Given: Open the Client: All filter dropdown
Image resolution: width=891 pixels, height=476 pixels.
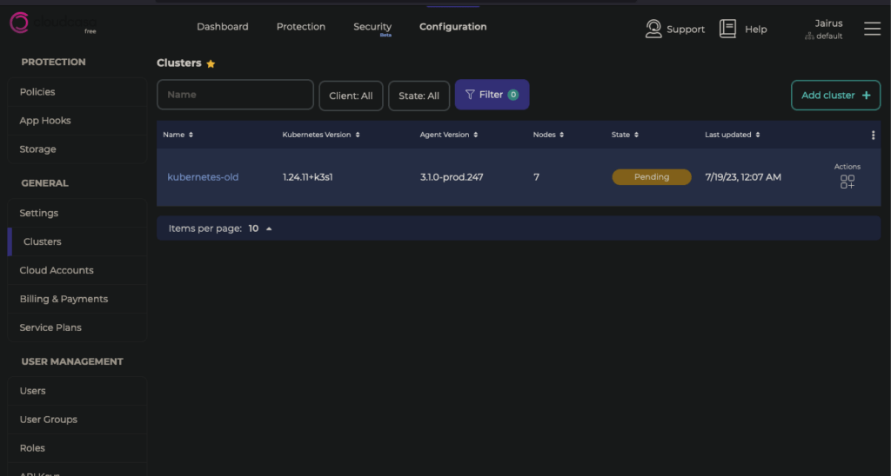Looking at the screenshot, I should coord(351,96).
